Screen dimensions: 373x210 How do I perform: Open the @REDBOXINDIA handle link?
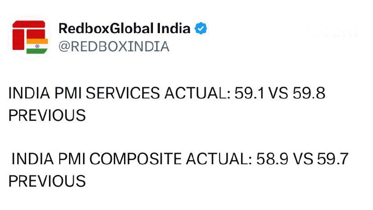tap(114, 47)
